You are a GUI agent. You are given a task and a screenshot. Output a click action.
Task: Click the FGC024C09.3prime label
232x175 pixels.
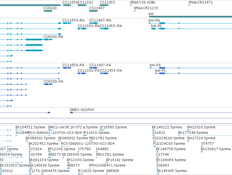point(168,138)
